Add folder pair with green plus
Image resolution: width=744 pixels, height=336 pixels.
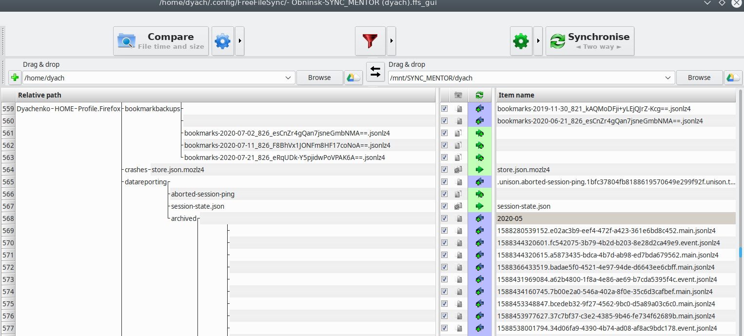[15, 78]
